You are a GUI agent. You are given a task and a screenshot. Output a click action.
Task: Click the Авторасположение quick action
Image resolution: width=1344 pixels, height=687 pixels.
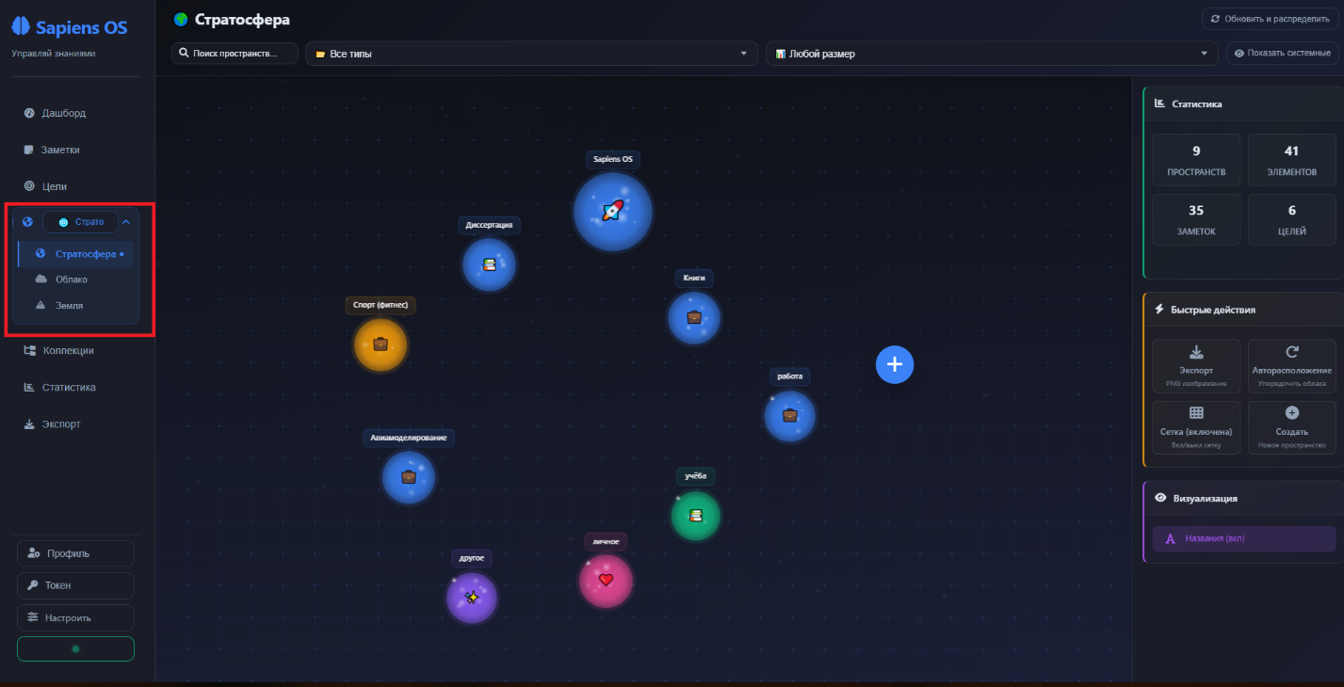(x=1291, y=365)
